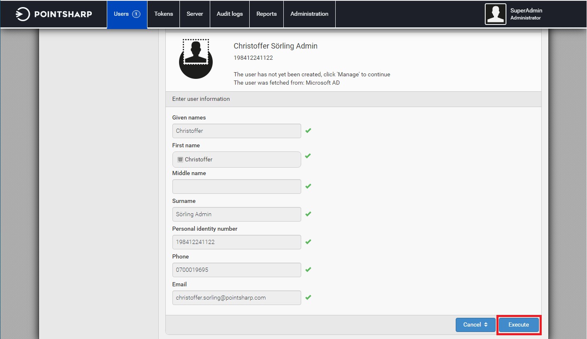Go to the Reports tab
Image resolution: width=587 pixels, height=339 pixels.
pos(266,14)
